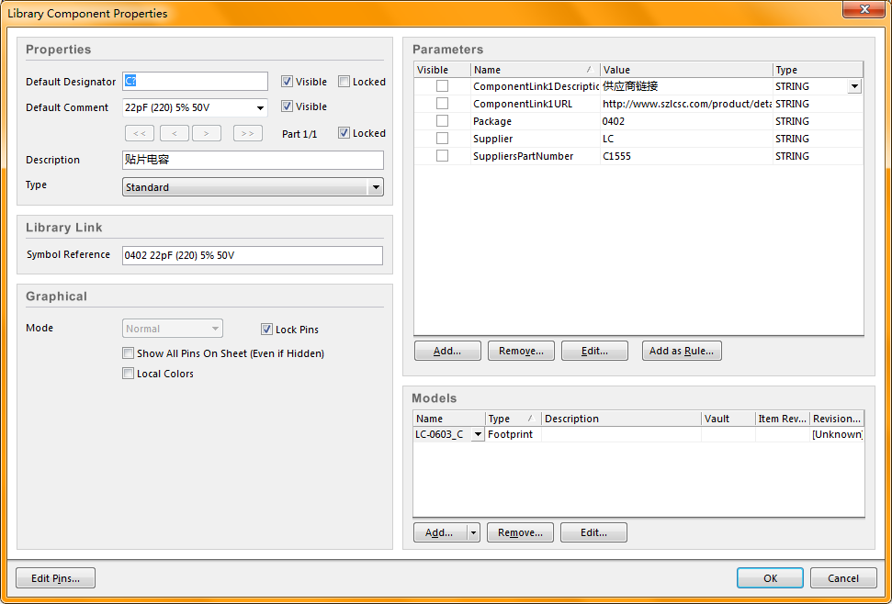Image resolution: width=892 pixels, height=604 pixels.
Task: Check Visible box for SuppliersPartNumber parameter
Action: (442, 156)
